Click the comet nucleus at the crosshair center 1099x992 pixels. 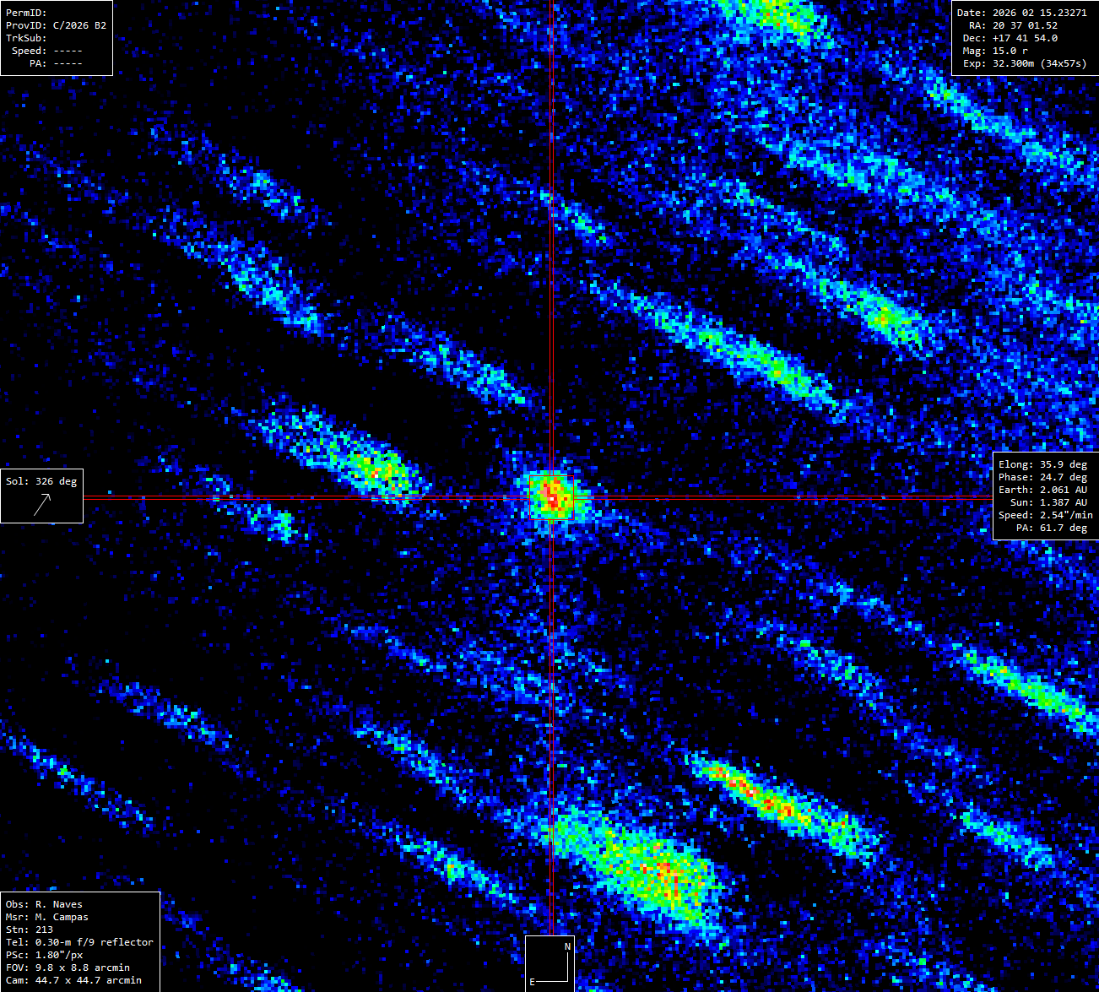(x=552, y=497)
